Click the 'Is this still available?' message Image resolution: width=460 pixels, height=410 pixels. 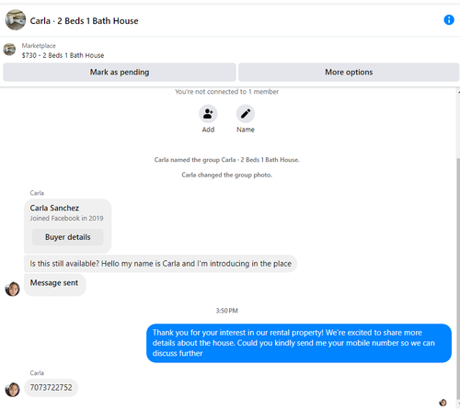160,264
